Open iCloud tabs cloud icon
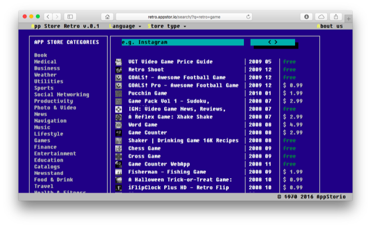Image resolution: width=371 pixels, height=227 pixels. (322, 17)
